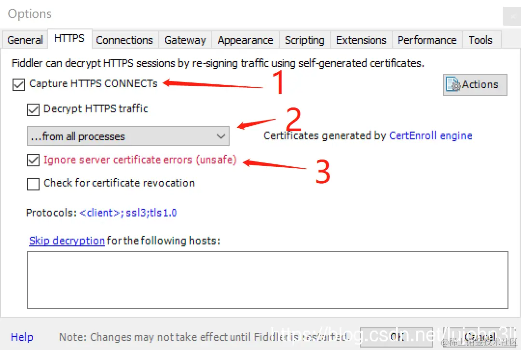
Task: Show the Performance tab
Action: coord(427,40)
